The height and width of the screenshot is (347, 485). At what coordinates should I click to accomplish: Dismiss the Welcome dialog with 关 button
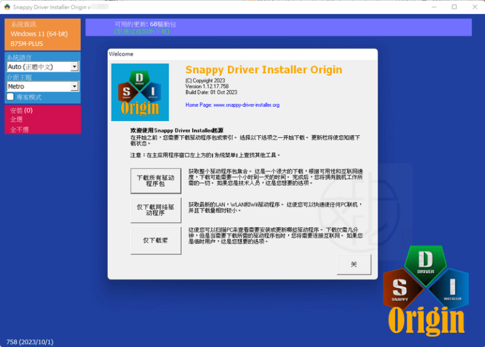click(x=354, y=264)
